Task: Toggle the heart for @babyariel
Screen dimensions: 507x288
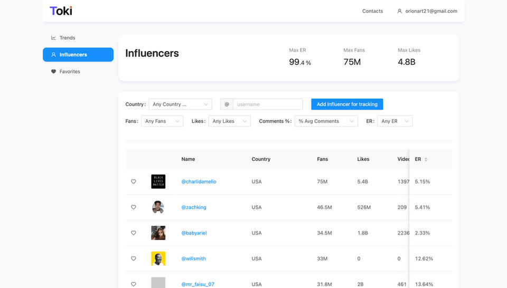Action: [x=133, y=233]
